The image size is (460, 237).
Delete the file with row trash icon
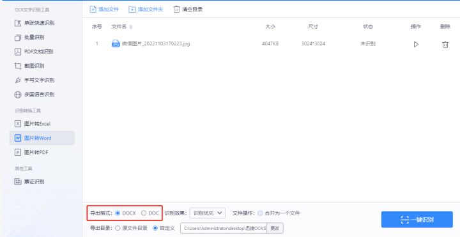pyautogui.click(x=445, y=44)
